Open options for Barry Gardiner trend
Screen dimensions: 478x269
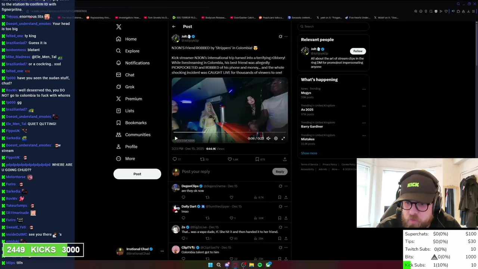[364, 123]
